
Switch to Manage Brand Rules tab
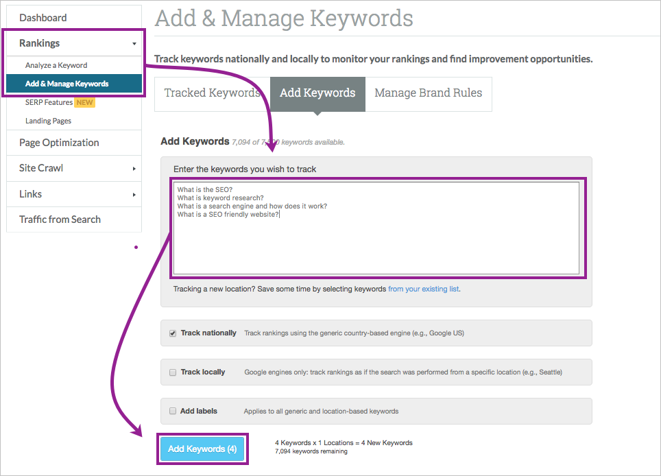(429, 93)
